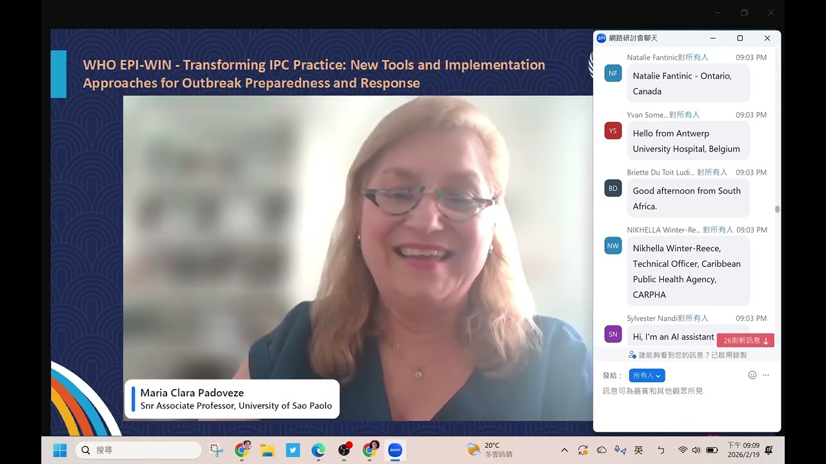Open Wi-Fi network settings icon
Viewport: 826px width, 464px height.
coord(683,450)
